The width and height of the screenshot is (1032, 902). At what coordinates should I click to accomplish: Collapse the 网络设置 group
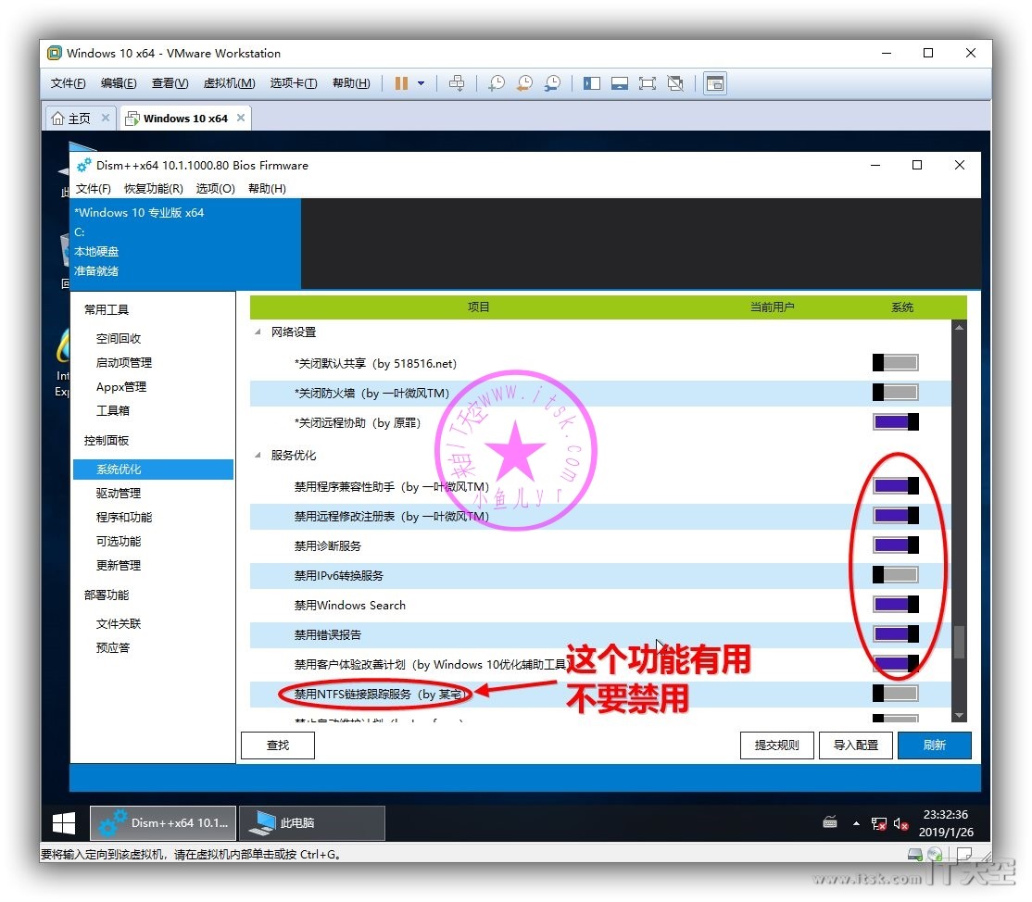point(258,332)
